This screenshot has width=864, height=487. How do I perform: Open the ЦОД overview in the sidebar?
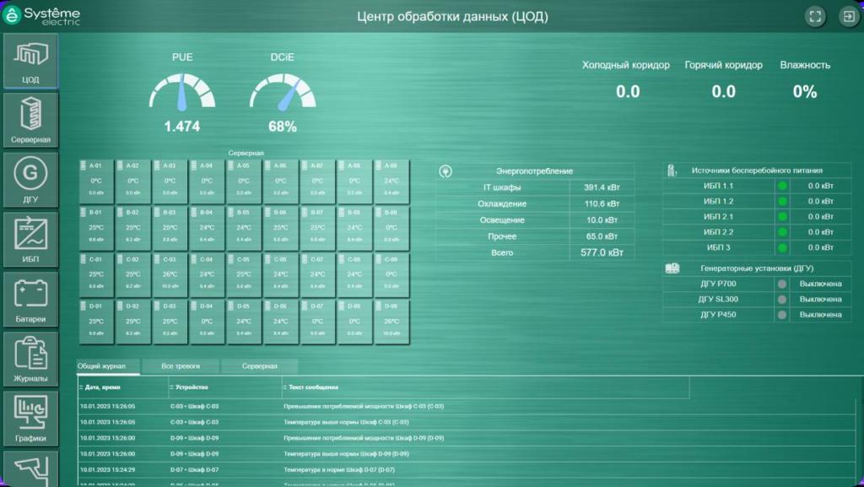(30, 61)
